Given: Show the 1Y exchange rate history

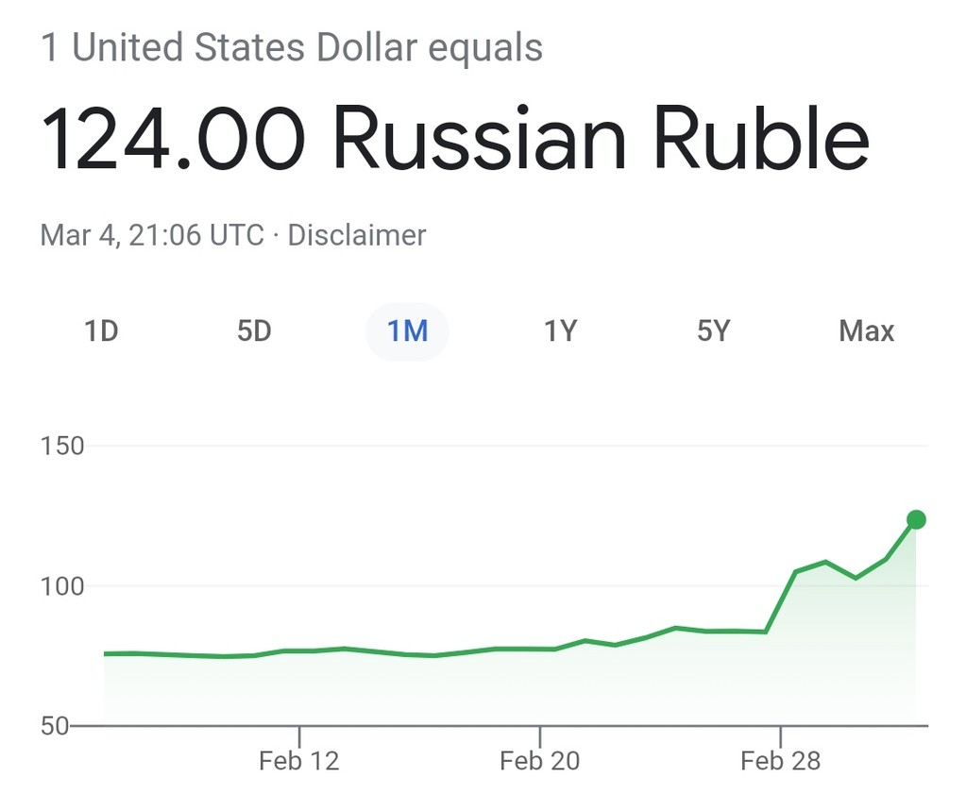Looking at the screenshot, I should pos(560,331).
